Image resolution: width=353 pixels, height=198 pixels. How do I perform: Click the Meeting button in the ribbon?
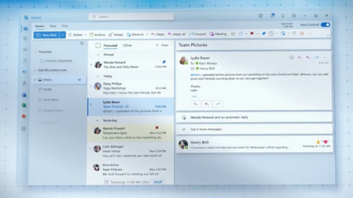click(218, 34)
